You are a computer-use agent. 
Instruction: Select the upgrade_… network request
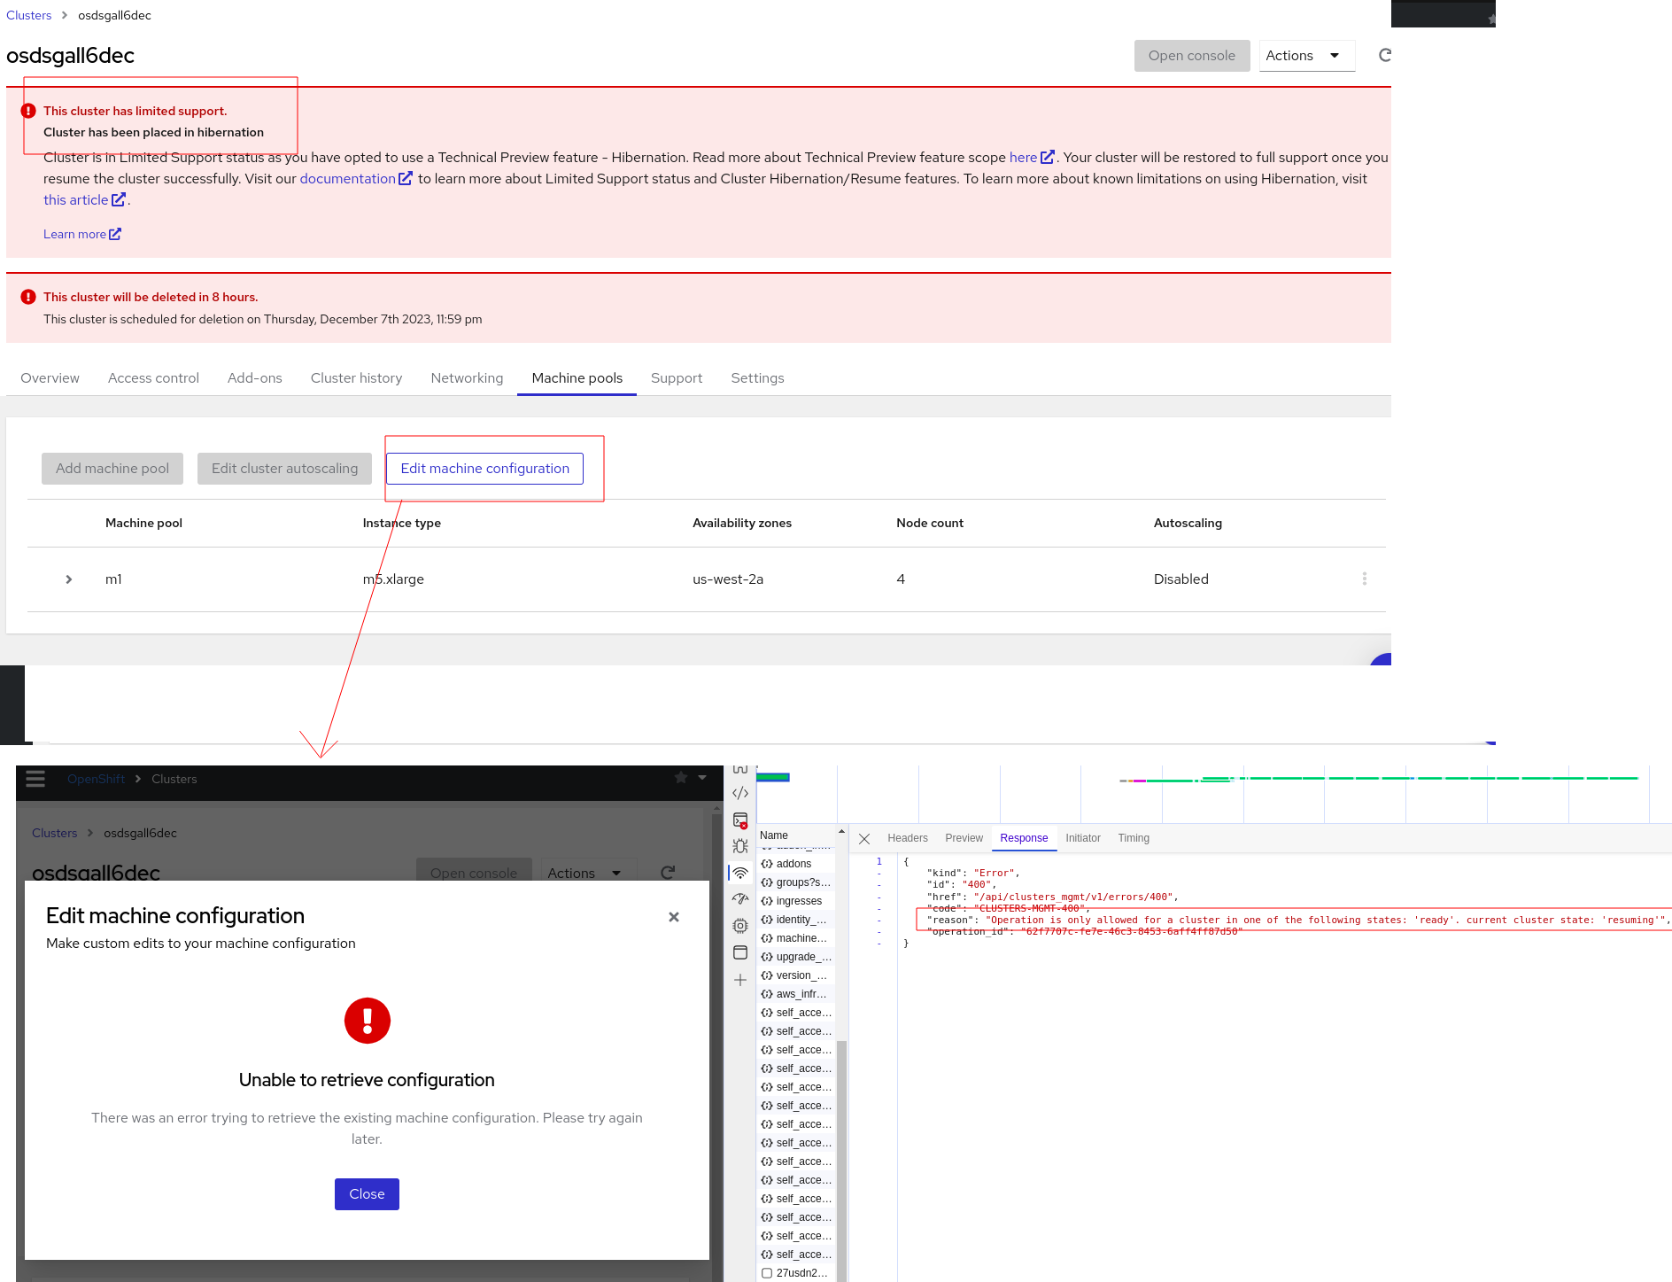794,957
